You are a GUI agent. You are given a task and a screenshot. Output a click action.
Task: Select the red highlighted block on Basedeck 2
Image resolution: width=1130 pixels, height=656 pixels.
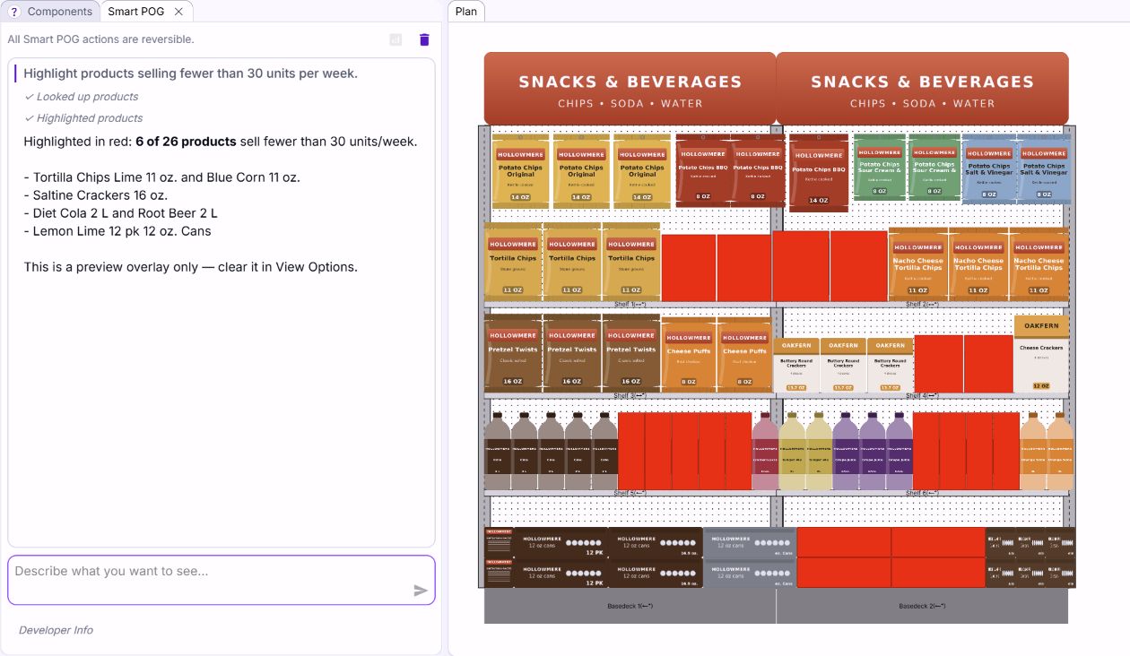coord(891,557)
